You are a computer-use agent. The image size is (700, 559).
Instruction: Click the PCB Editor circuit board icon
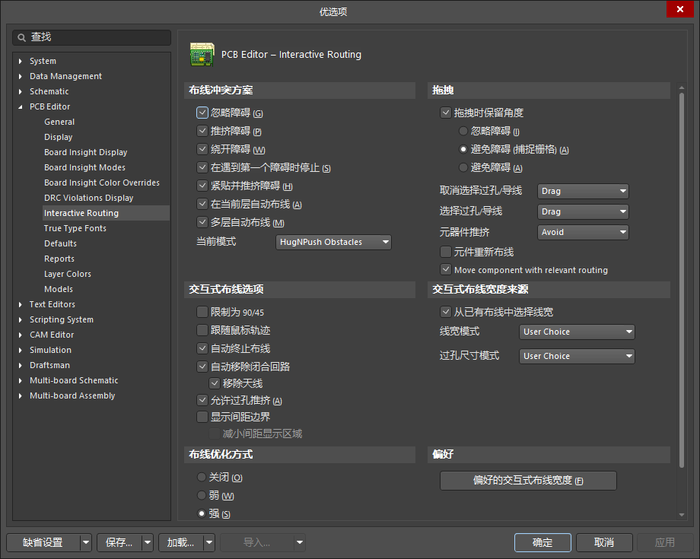point(202,55)
